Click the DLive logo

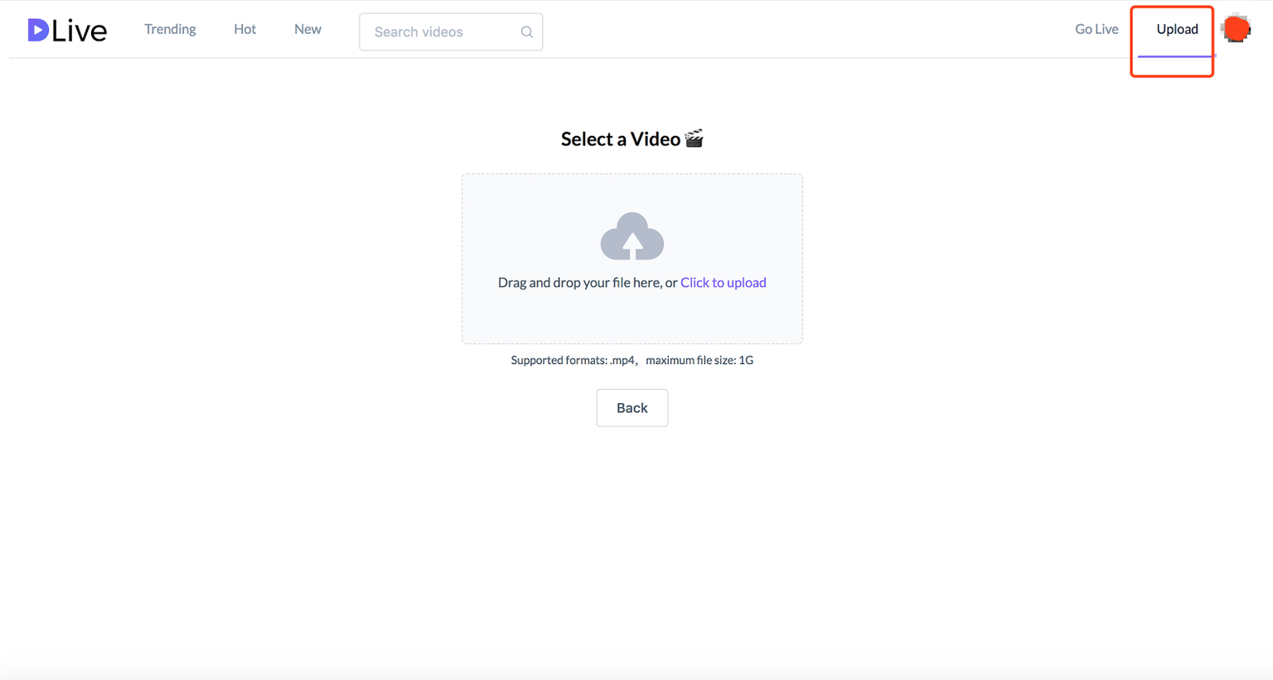(x=66, y=29)
